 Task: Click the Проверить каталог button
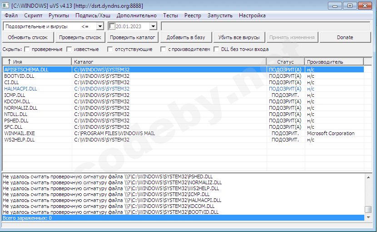point(133,37)
